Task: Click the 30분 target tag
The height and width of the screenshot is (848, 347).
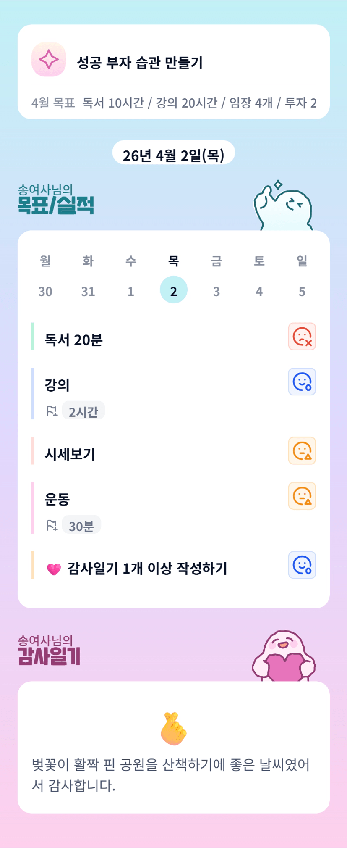Action: 81,525
